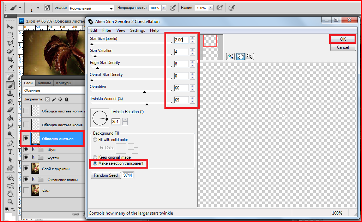Open the Нажим flow arrow
Image resolution: width=362 pixels, height=222 pixels.
pyautogui.click(x=210, y=8)
